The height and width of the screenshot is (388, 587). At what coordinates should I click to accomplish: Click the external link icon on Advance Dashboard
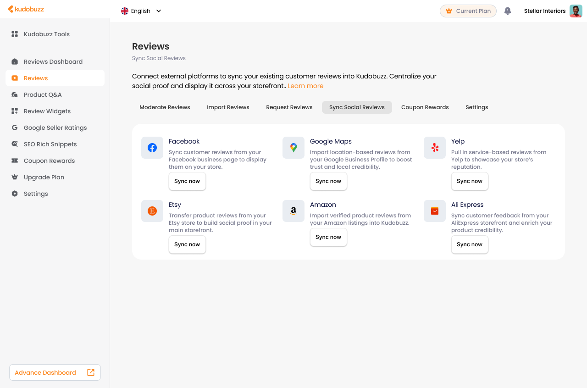pos(91,372)
